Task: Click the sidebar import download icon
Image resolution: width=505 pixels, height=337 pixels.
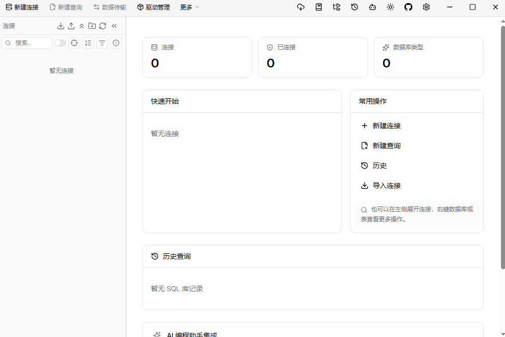Action: 61,26
